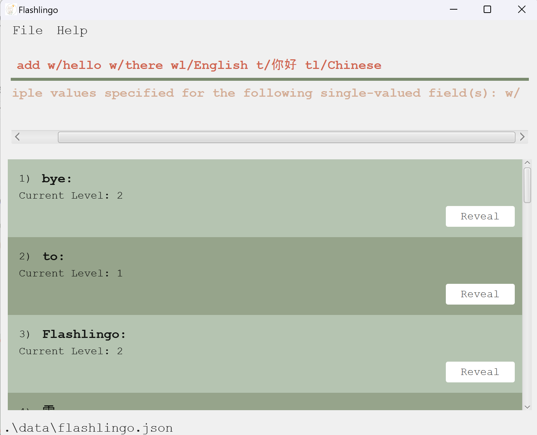Screen dimensions: 537x435
Task: Reveal the translation for bye
Action: point(480,216)
